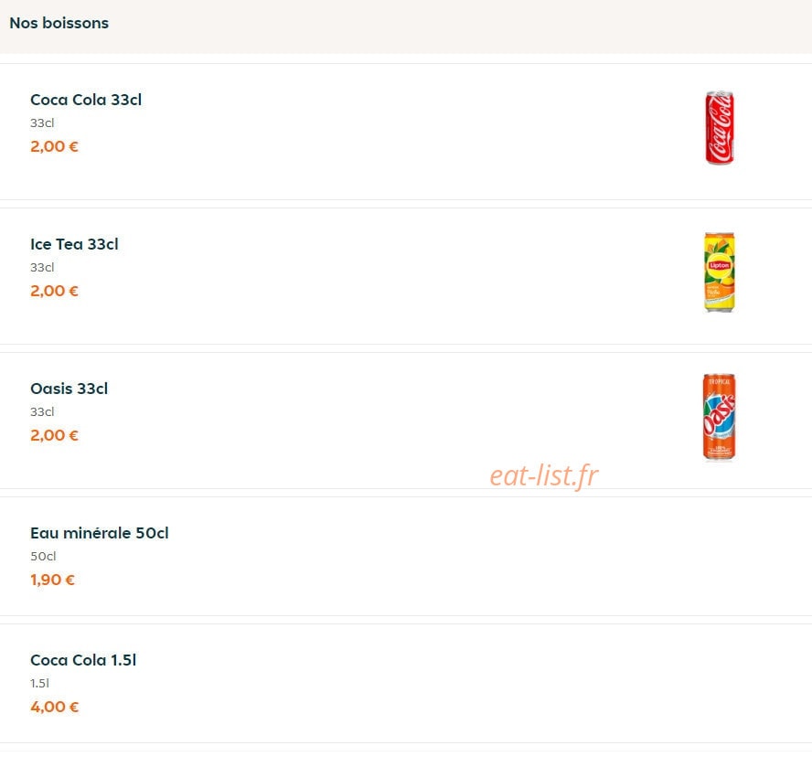Click the 2,00 € price under Coca Cola 33cl
Image resolution: width=812 pixels, height=767 pixels.
54,146
